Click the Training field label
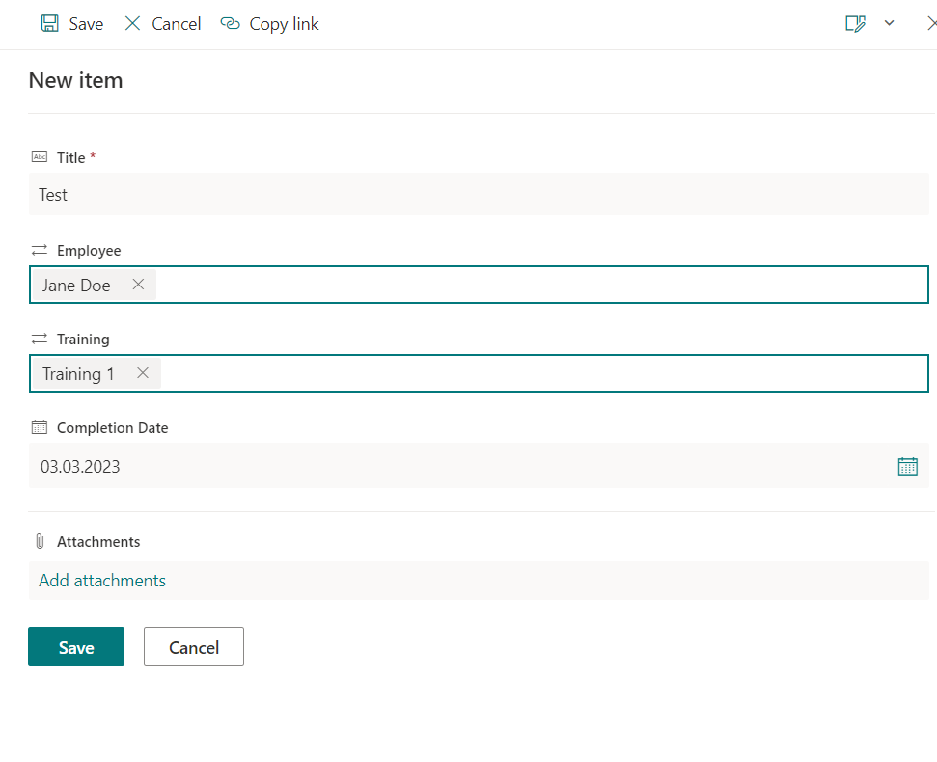The width and height of the screenshot is (937, 762). point(83,340)
